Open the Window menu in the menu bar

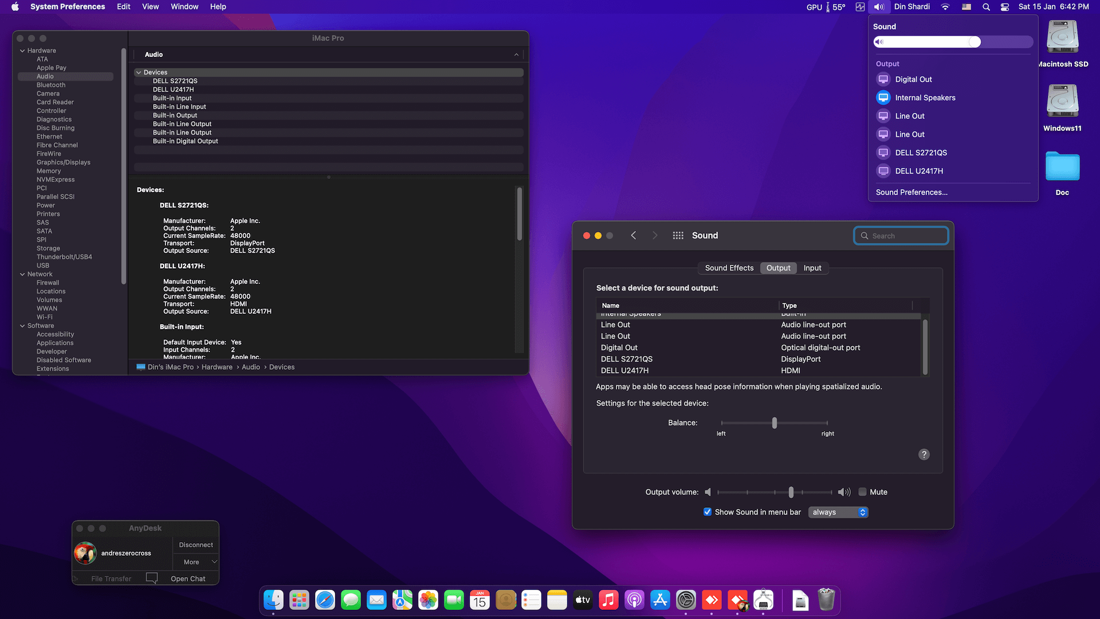184,6
